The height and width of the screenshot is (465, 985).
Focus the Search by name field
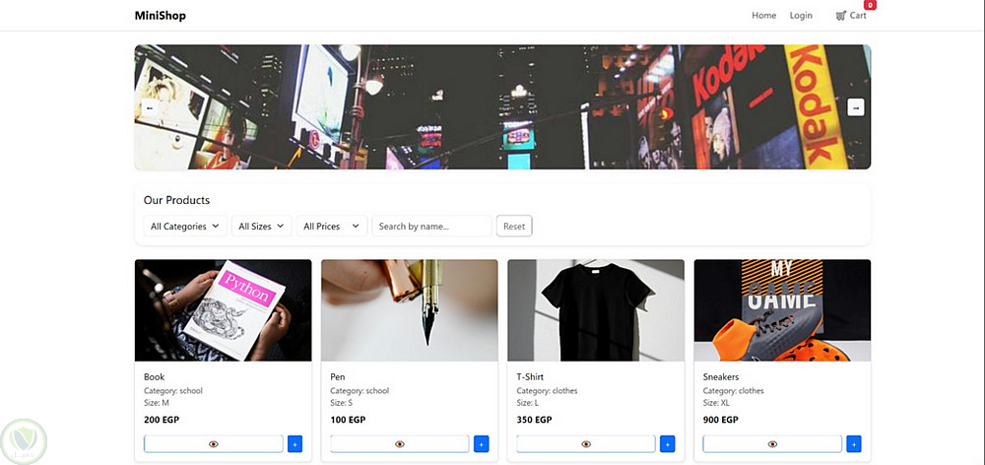[x=431, y=227]
